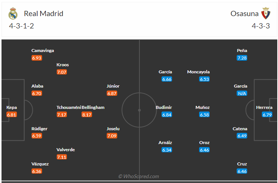
Task: Click player name Joselu
Action: 113,129
